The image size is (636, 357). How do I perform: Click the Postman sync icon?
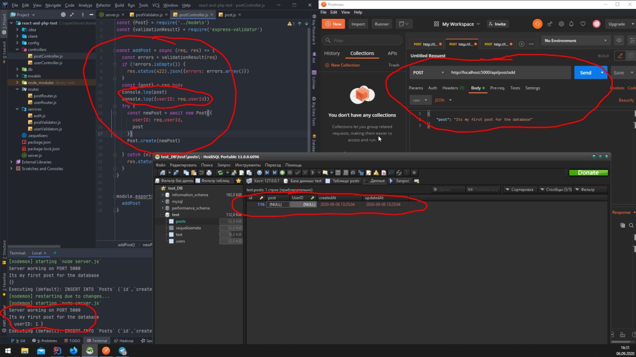tap(537, 24)
